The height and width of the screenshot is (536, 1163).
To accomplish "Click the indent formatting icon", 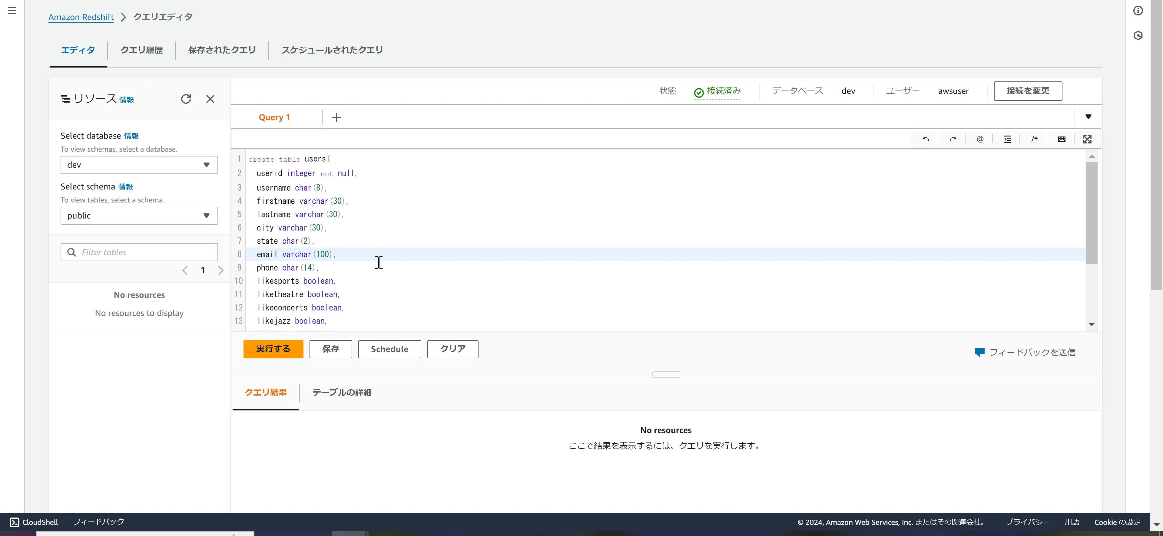I will (x=1007, y=139).
